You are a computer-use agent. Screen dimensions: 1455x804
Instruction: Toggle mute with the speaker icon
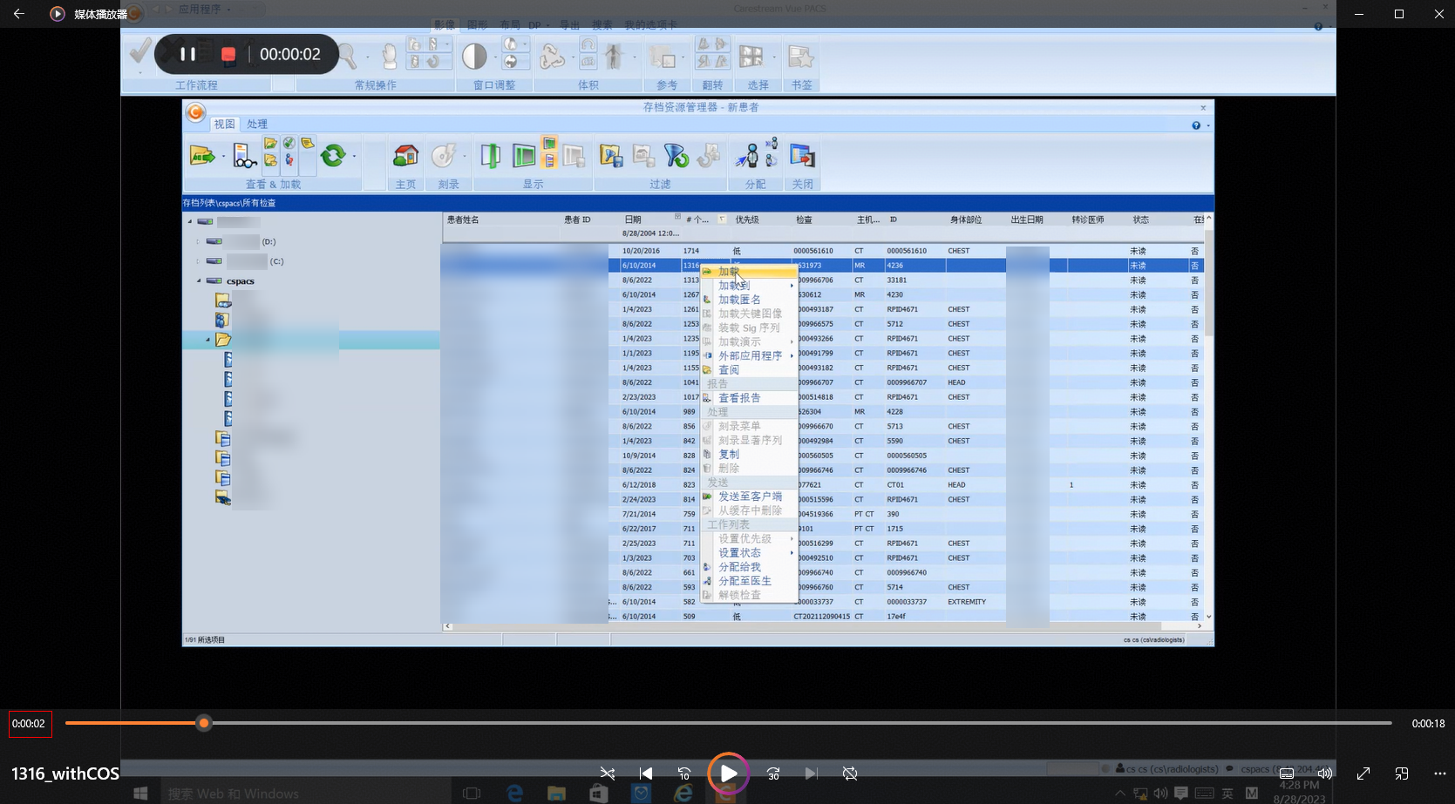click(1325, 774)
